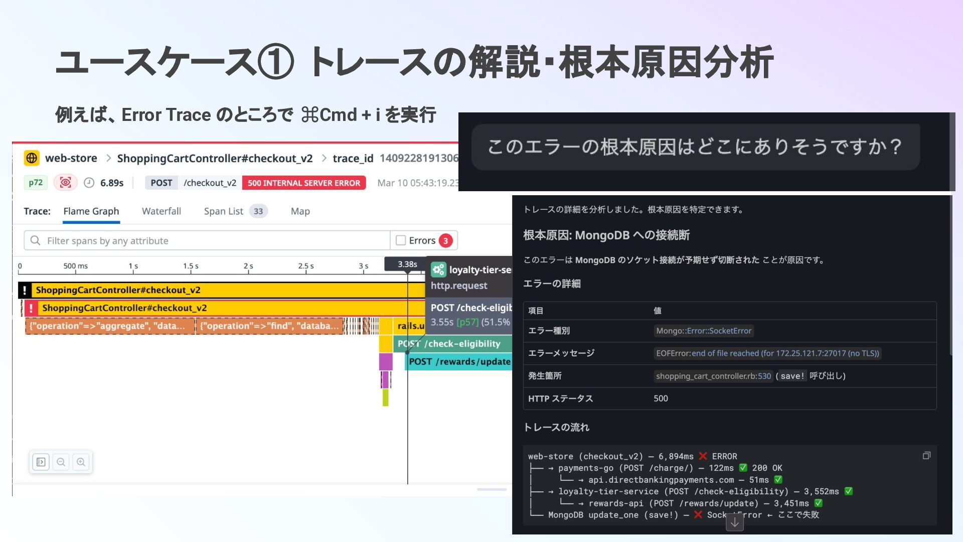Click the web-store globe service icon

[32, 158]
